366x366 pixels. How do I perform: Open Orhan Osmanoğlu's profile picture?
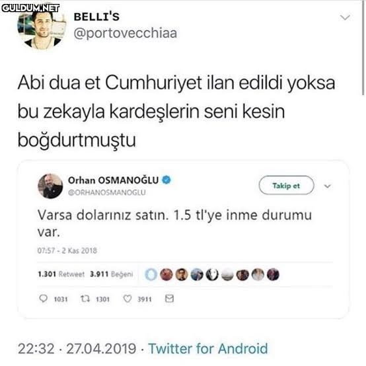50,186
